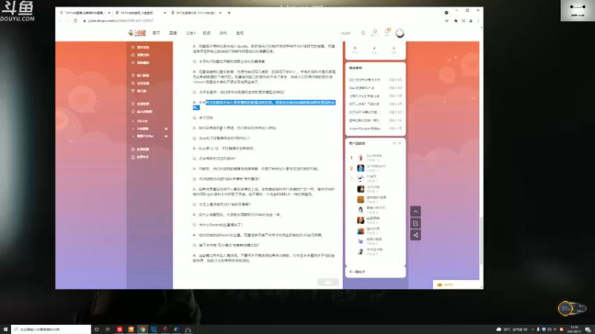The width and height of the screenshot is (595, 334).
Task: Open 全部鱼吧 in the left sidebar
Action: (141, 104)
